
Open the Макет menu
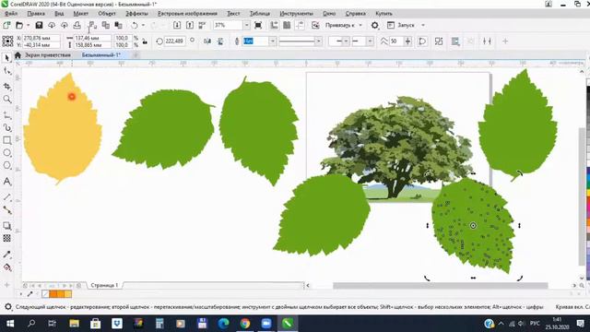click(x=80, y=14)
